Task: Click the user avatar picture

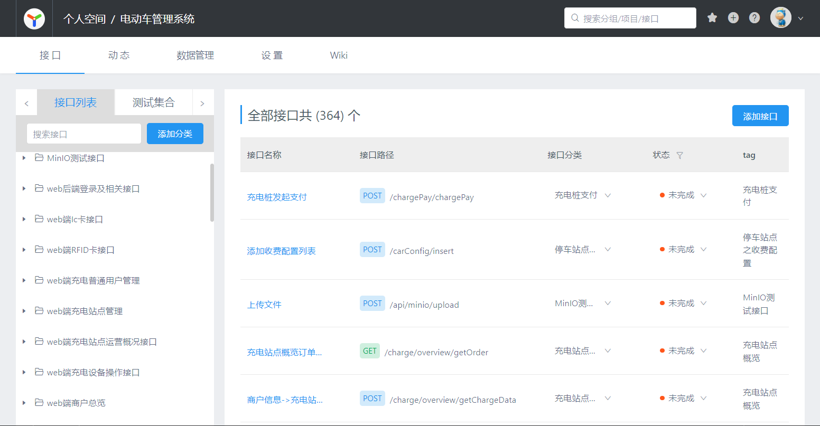Action: pyautogui.click(x=781, y=18)
